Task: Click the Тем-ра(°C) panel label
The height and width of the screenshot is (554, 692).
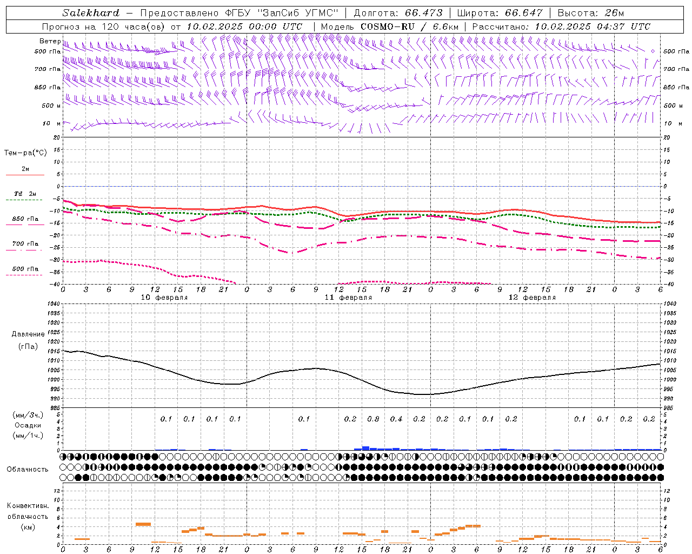Action: 25,153
